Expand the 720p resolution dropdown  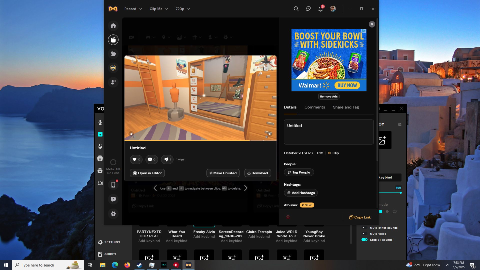(182, 9)
